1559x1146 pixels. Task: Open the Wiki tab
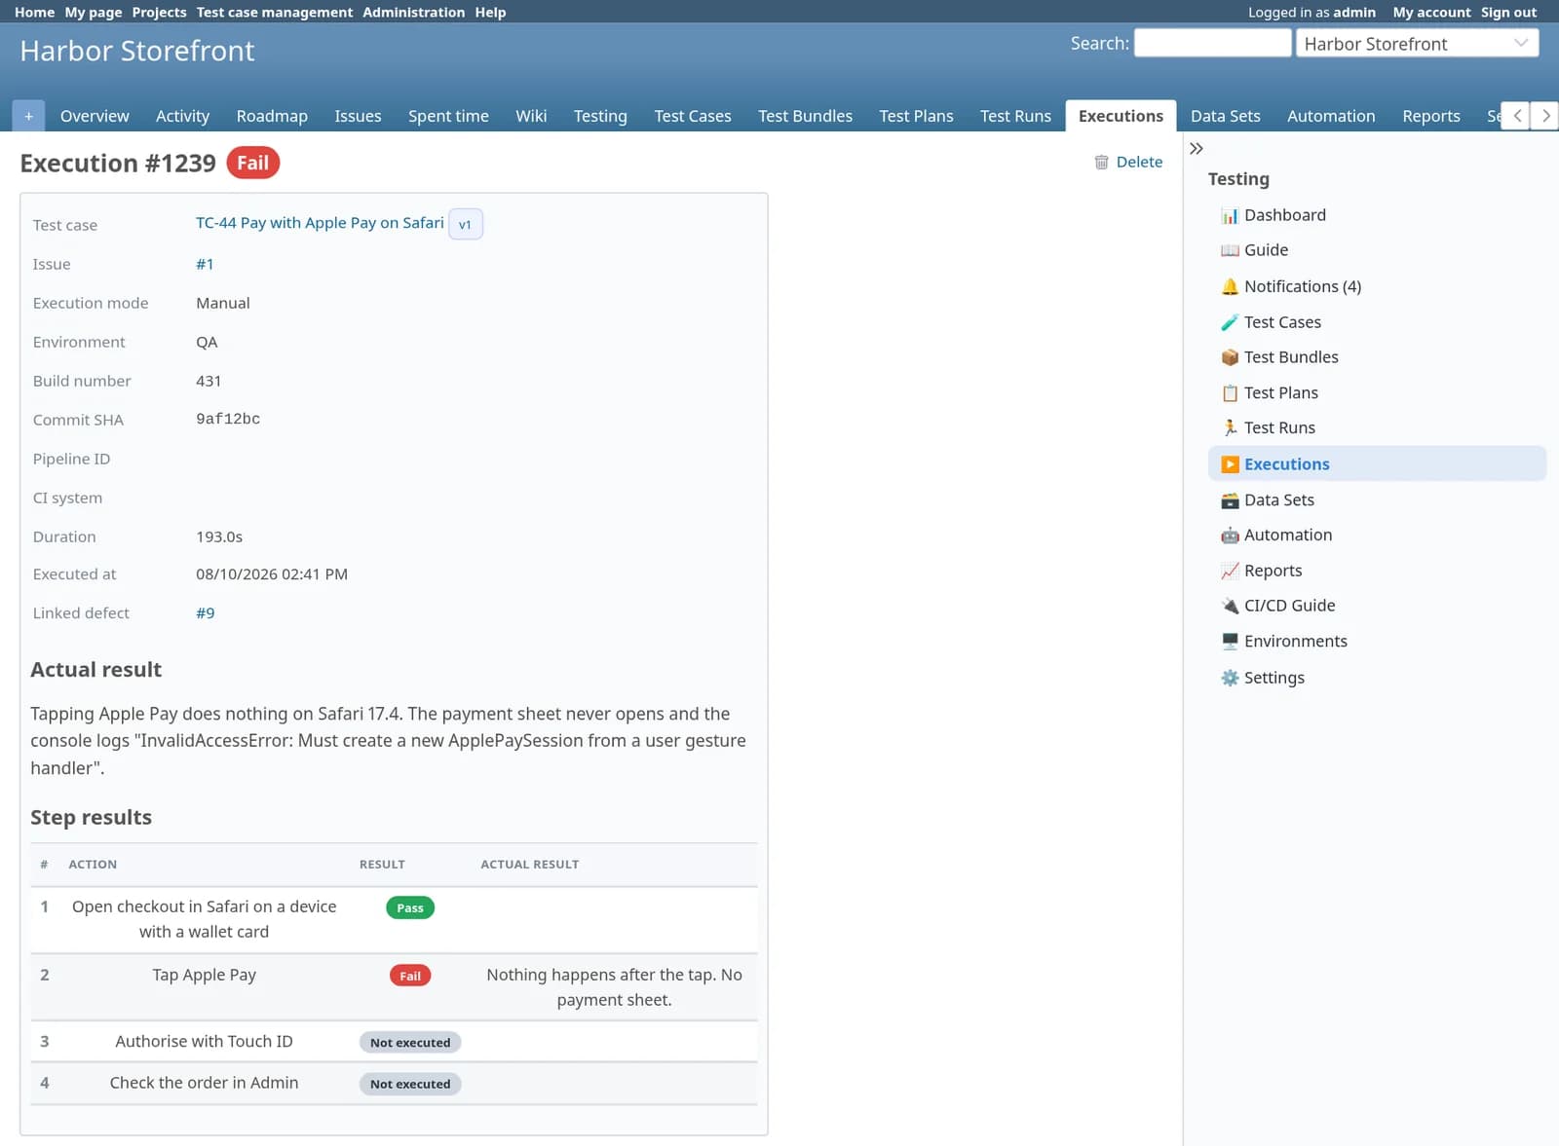pyautogui.click(x=531, y=116)
